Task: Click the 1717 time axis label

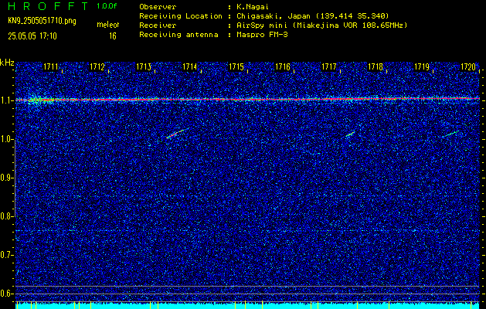Action: [329, 66]
